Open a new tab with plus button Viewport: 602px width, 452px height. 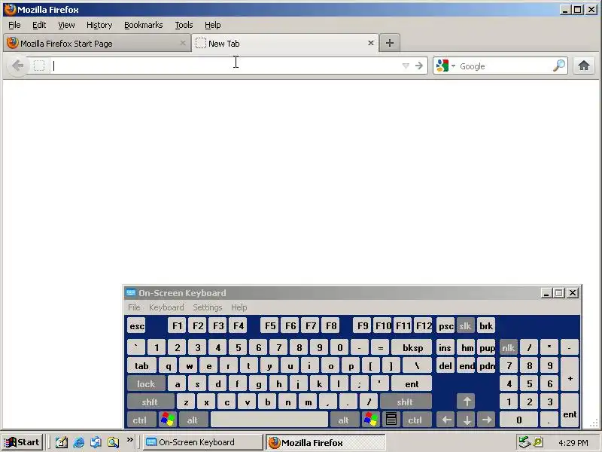pos(389,43)
